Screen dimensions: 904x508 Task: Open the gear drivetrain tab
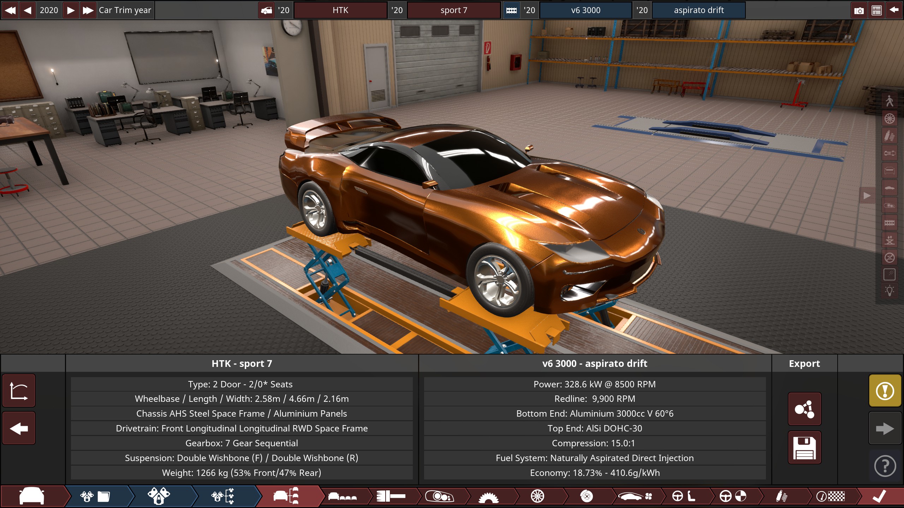tap(488, 496)
